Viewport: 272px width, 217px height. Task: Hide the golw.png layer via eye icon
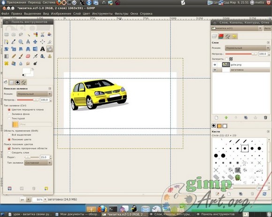pyautogui.click(x=215, y=65)
